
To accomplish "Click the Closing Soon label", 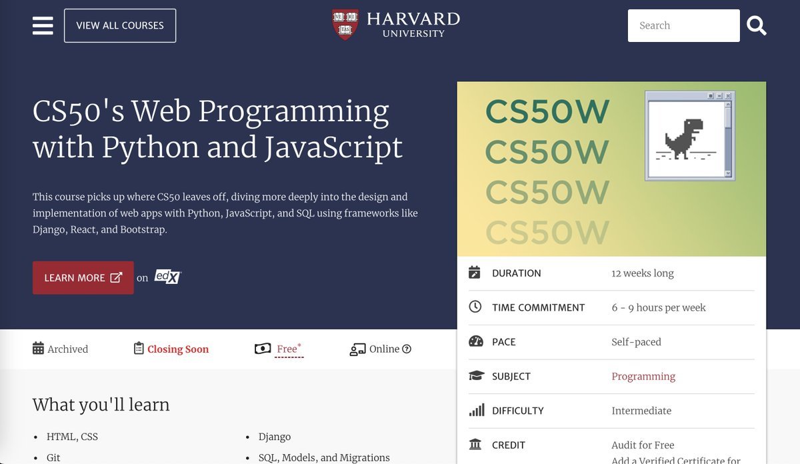I will pyautogui.click(x=178, y=349).
